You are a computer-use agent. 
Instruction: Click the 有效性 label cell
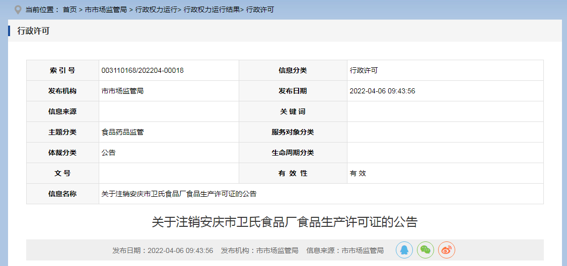point(293,173)
